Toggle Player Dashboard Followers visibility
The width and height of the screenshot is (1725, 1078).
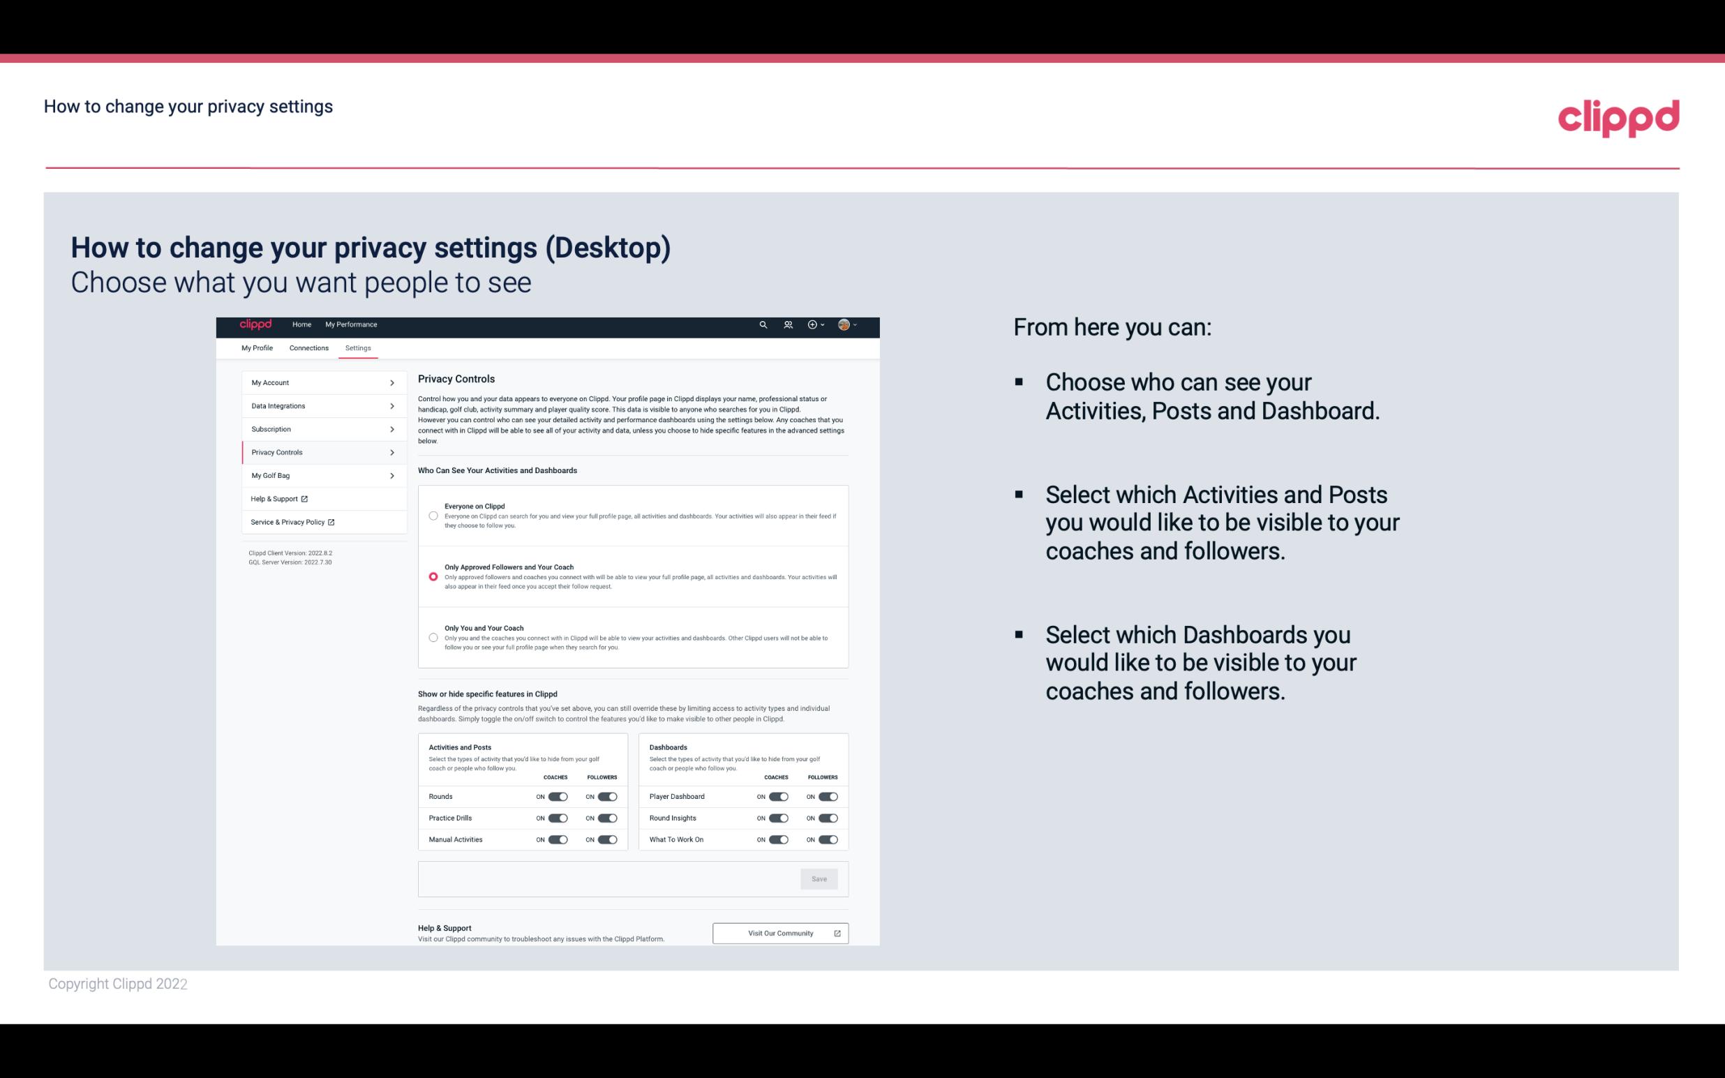[x=827, y=796]
